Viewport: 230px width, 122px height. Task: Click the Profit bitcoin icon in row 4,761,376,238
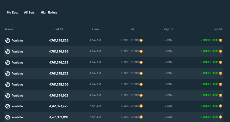point(221,62)
